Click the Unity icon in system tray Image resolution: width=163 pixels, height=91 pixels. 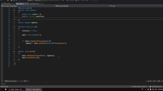pyautogui.click(x=148, y=89)
